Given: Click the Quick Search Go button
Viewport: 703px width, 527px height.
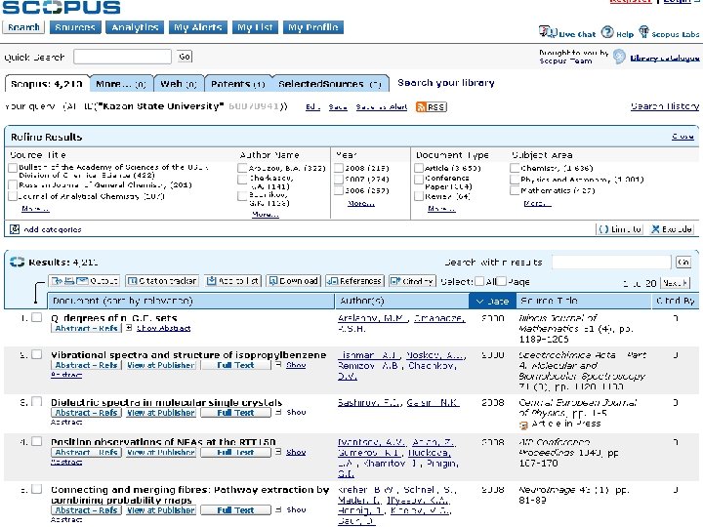Looking at the screenshot, I should coord(185,57).
